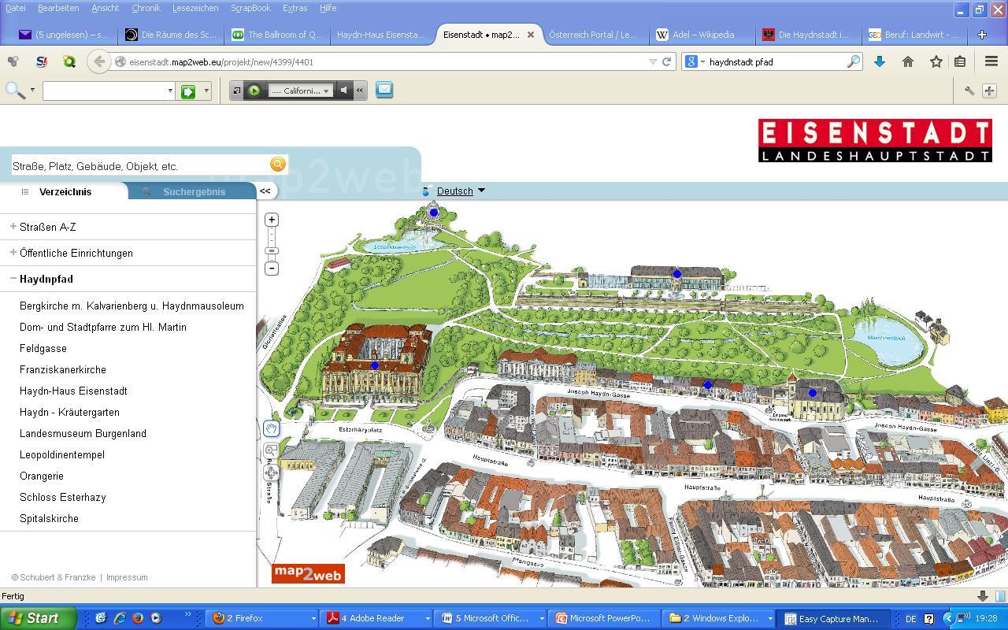The image size is (1008, 630).
Task: Go to the browser home page
Action: tap(908, 61)
